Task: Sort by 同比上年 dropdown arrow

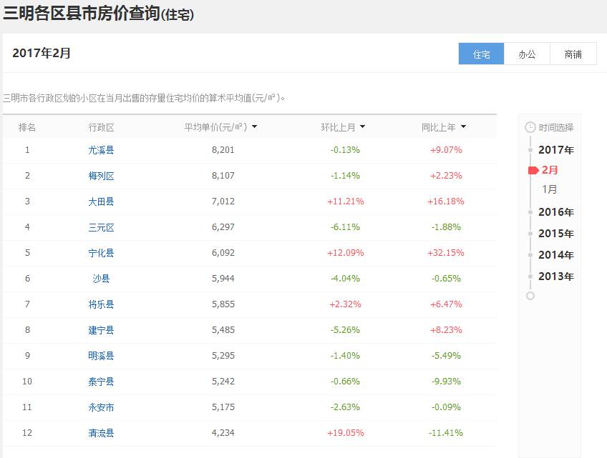Action: coord(463,126)
